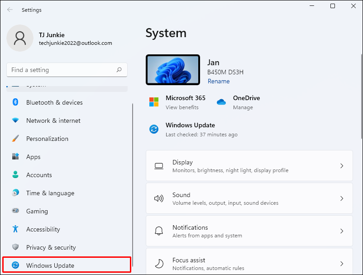Viewport: 363px width, 275px height.
Task: Click Manage under OneDrive
Action: point(243,107)
